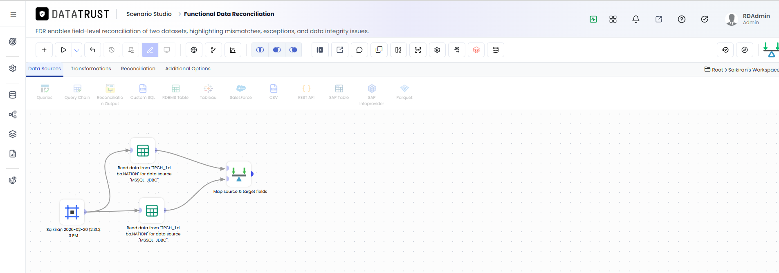Click the split-columns arrow toolbar icon
The height and width of the screenshot is (273, 779).
(x=398, y=50)
